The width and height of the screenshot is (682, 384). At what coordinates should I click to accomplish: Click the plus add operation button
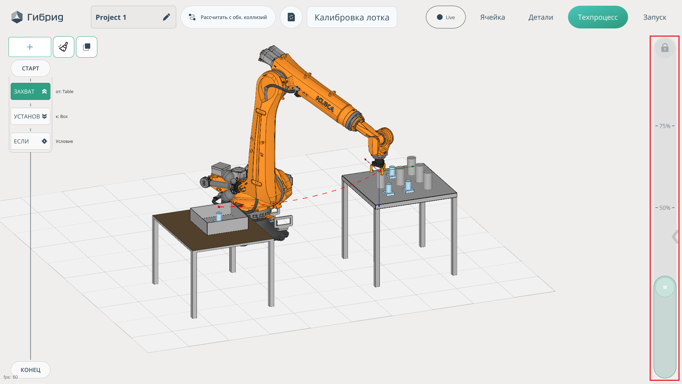coord(30,47)
